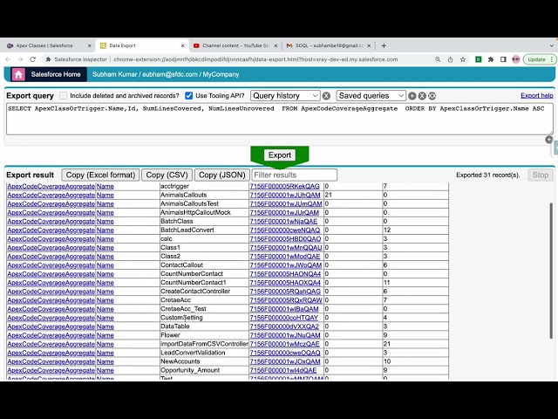Click the Copy (JSON) button
Screen dimensions: 558x419
[222, 175]
